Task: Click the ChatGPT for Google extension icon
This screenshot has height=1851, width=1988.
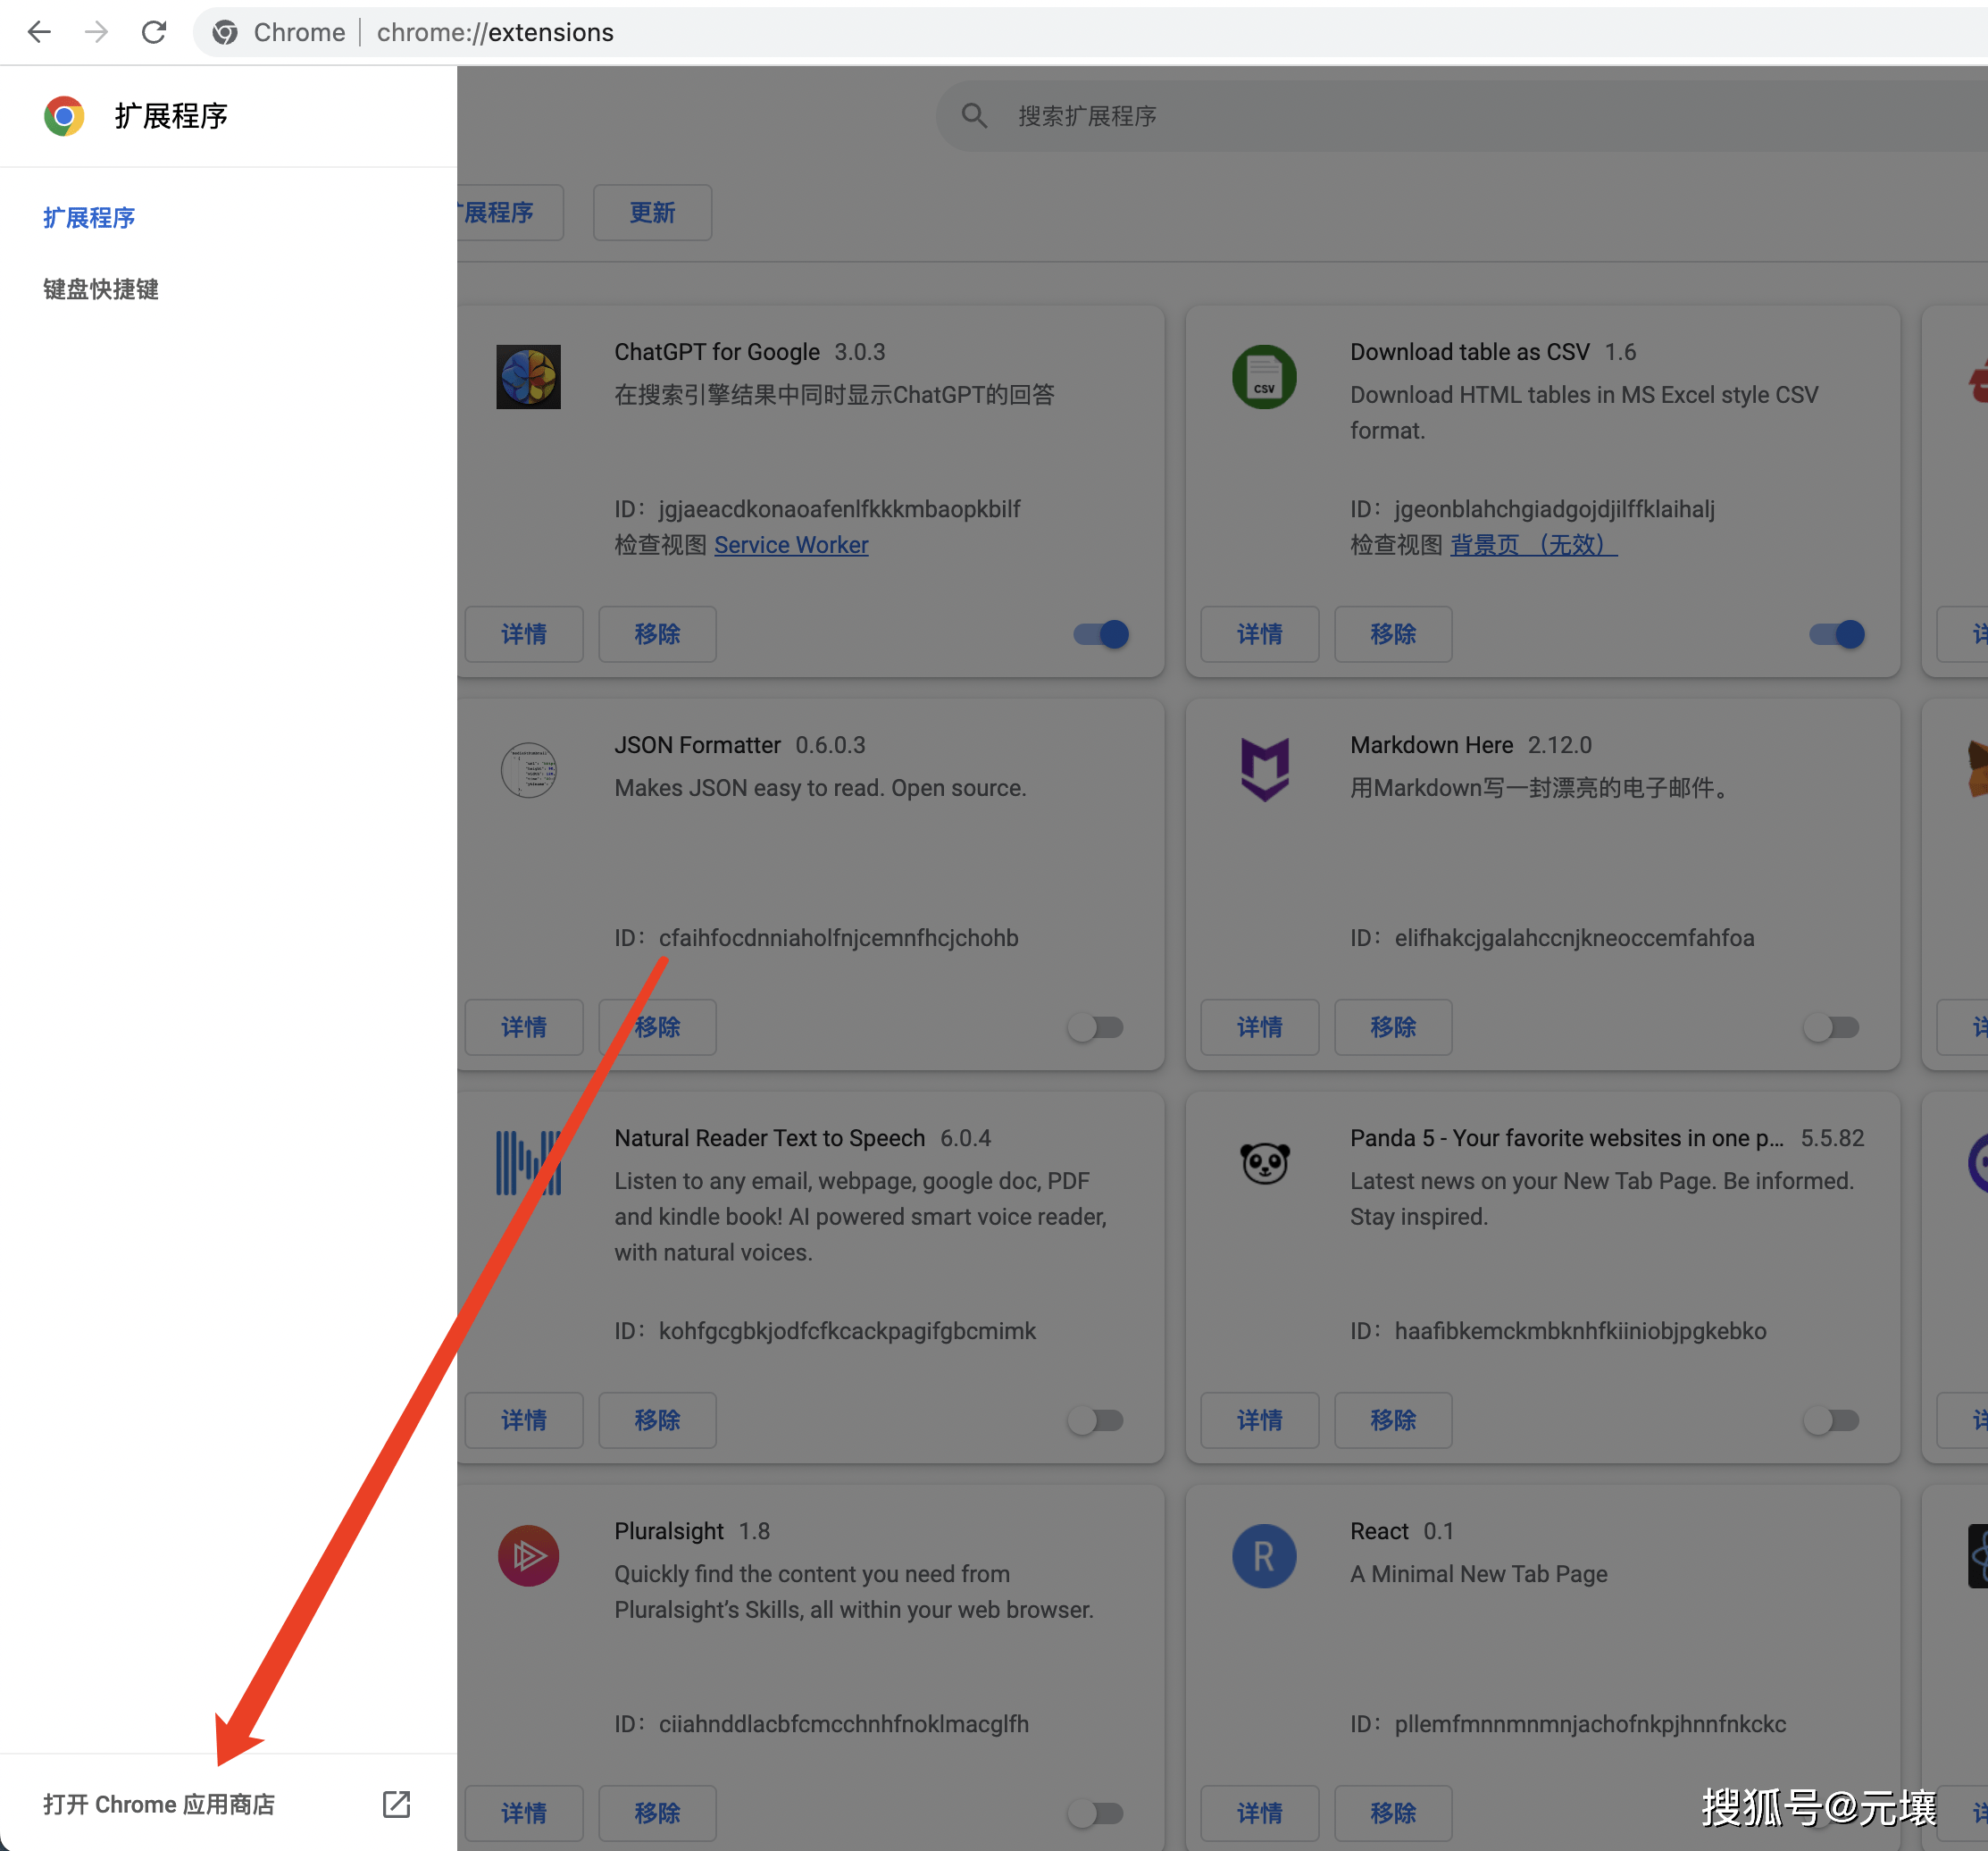Action: [528, 377]
